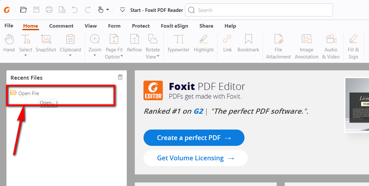The image size is (369, 186).
Task: Open the Clipboard dropdown
Action: (70, 55)
